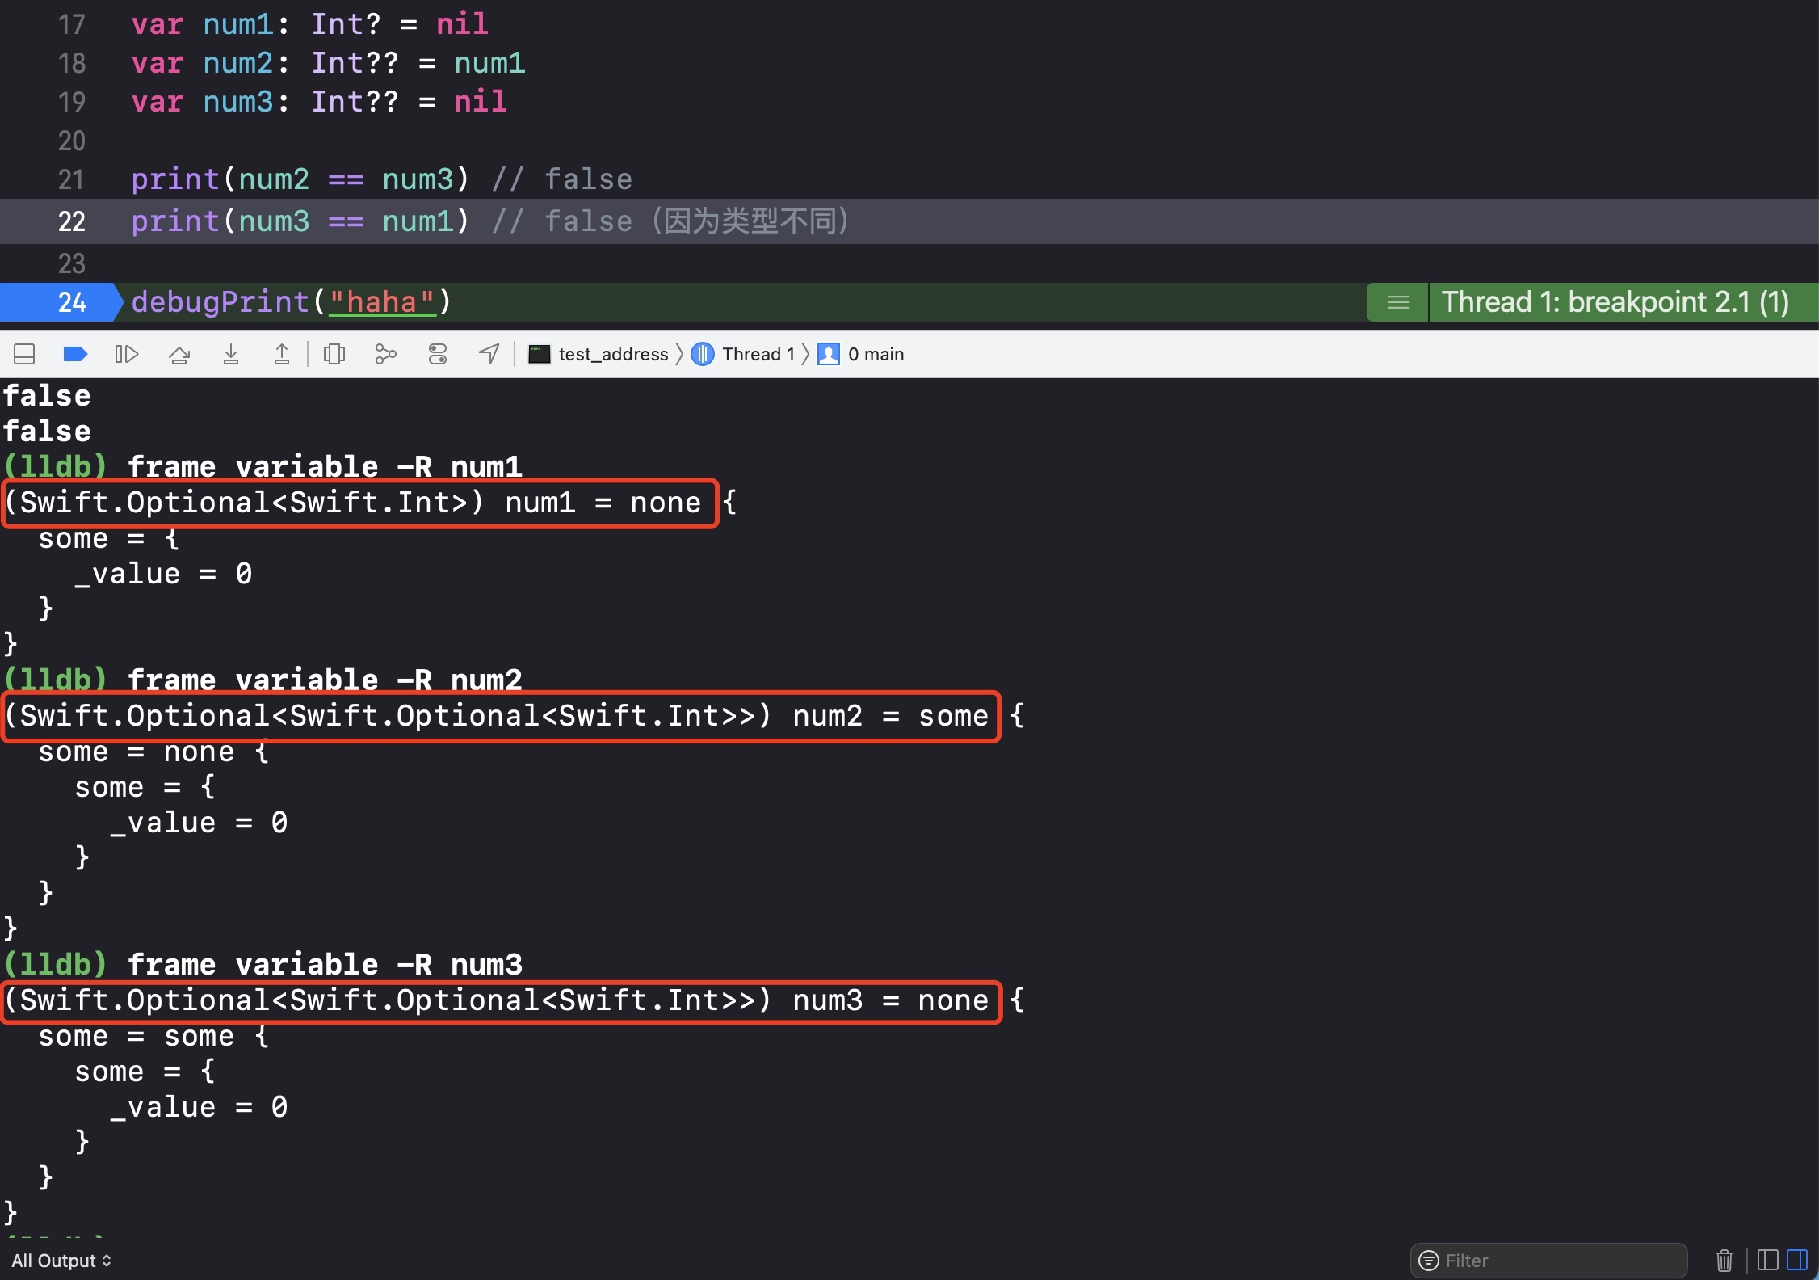Open Environment Overrides
The image size is (1819, 1280).
438,354
